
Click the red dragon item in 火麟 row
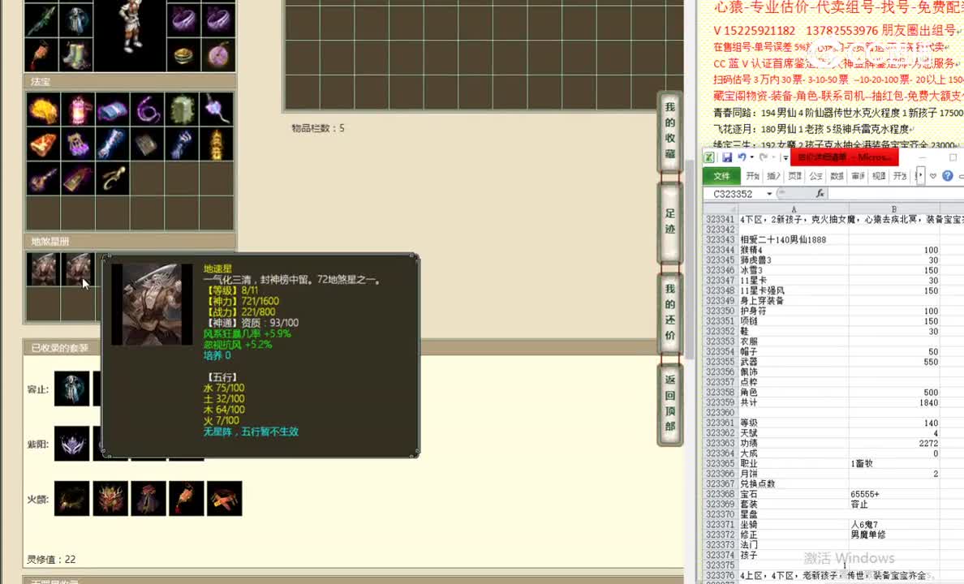click(x=111, y=498)
